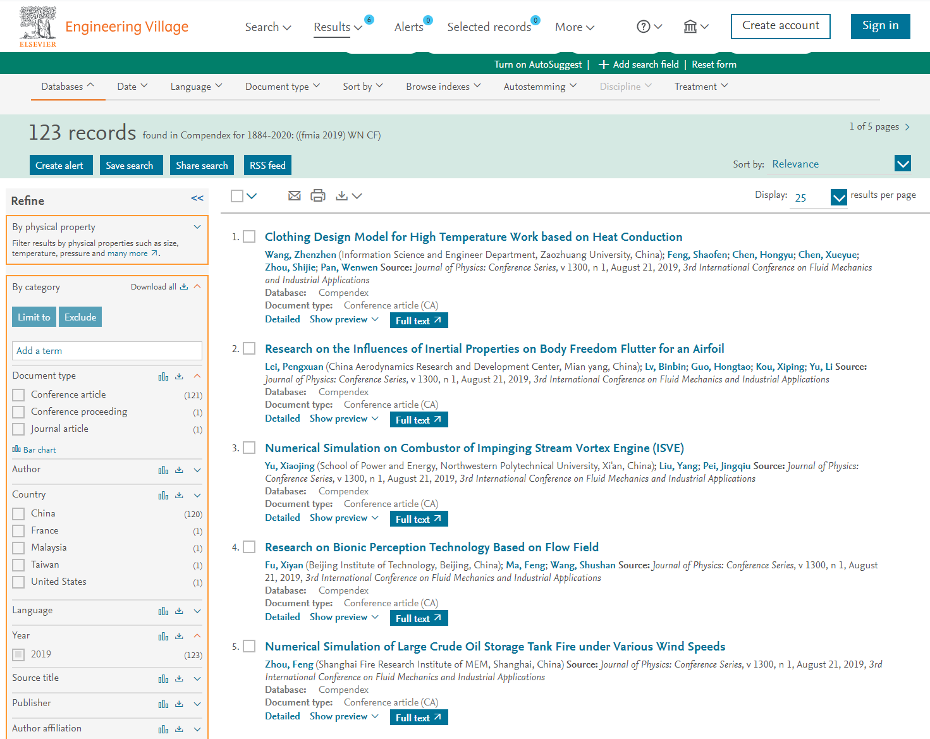
Task: Check the Journal article filter
Action: (19, 429)
